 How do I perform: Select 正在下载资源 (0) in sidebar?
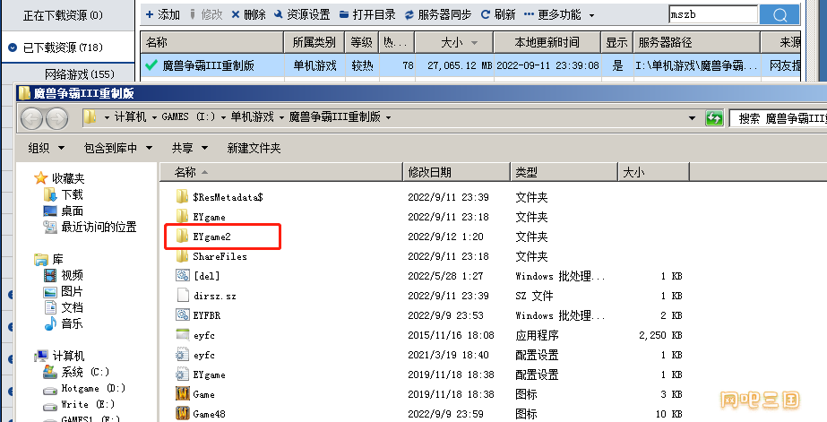63,15
